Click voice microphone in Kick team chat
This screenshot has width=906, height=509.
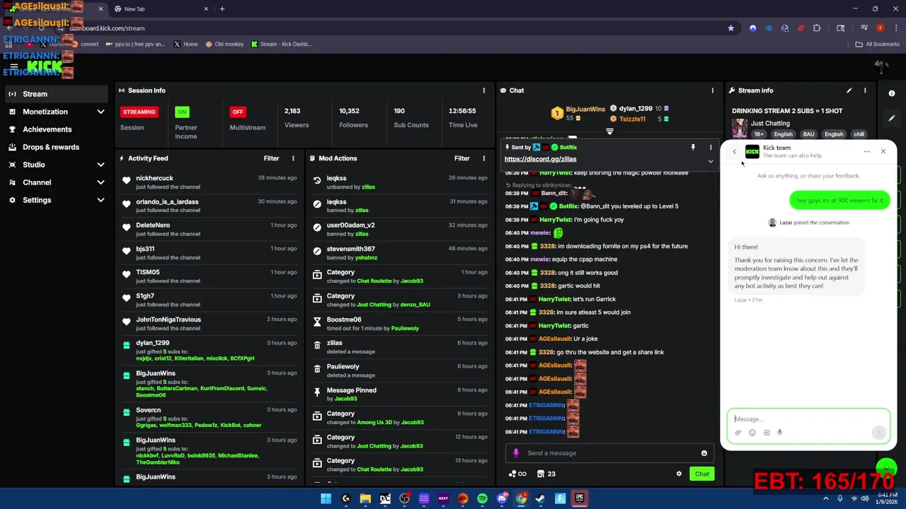780,433
